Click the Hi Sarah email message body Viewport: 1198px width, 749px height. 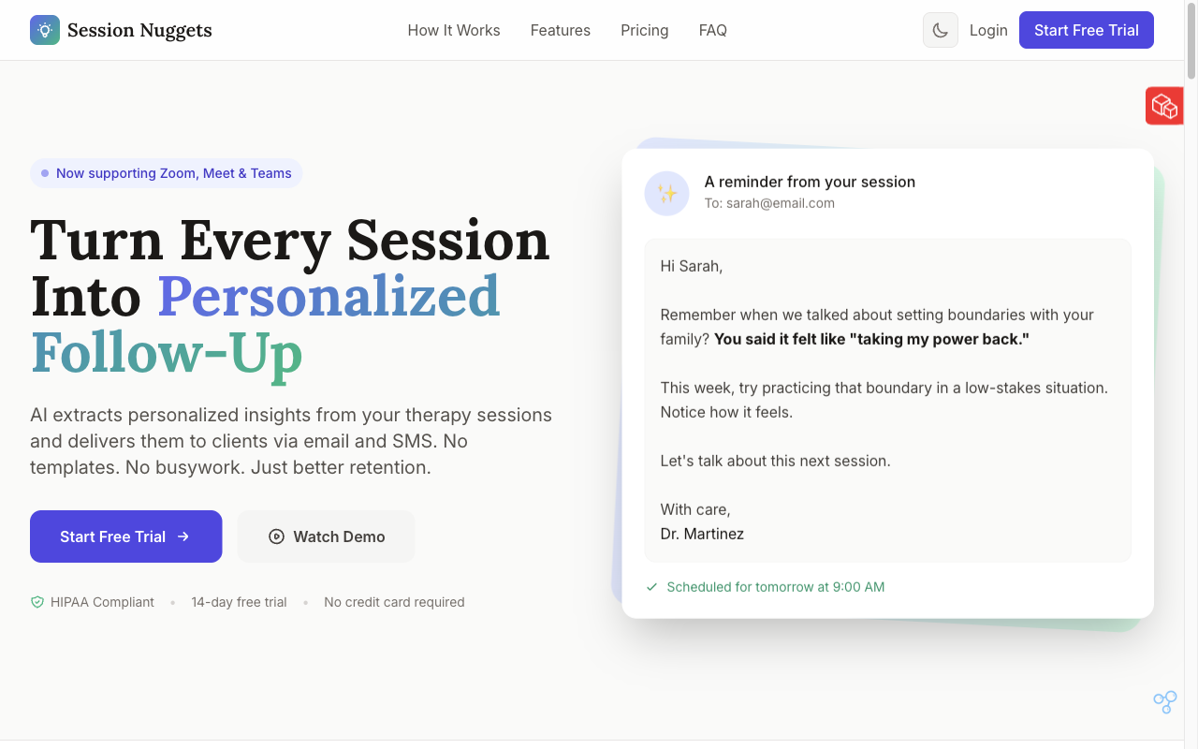click(x=887, y=400)
